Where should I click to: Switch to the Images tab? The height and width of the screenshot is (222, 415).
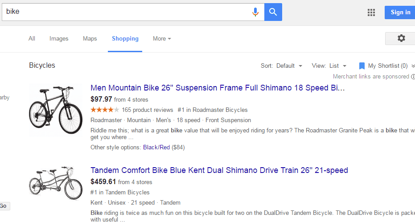(59, 39)
